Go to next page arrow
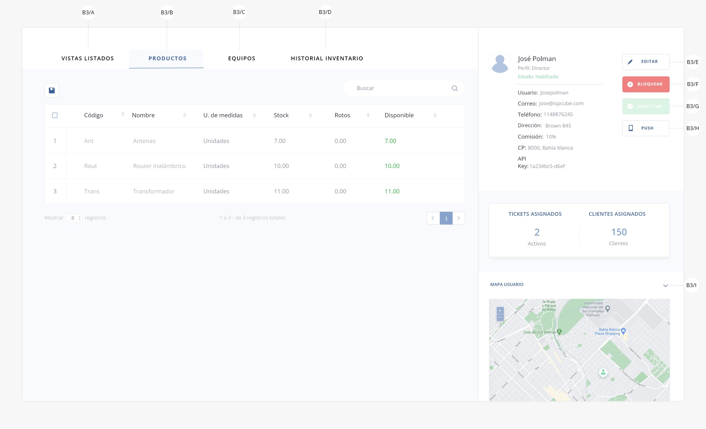 458,218
